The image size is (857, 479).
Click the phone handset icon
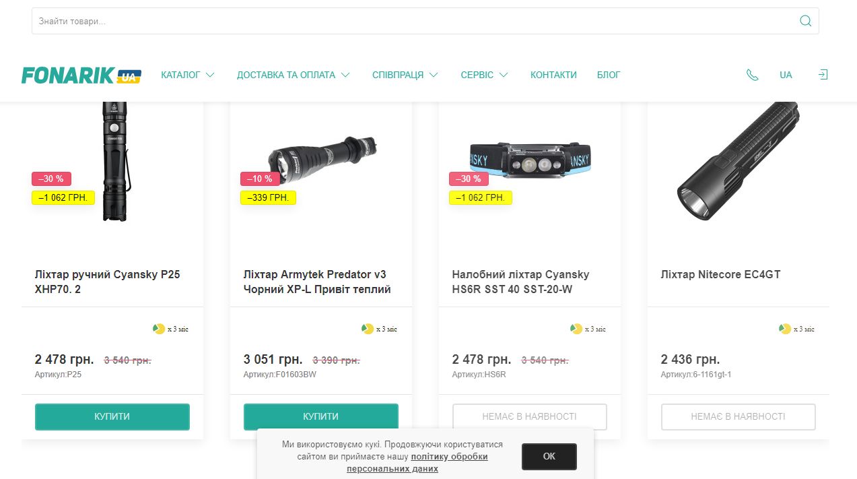[752, 75]
